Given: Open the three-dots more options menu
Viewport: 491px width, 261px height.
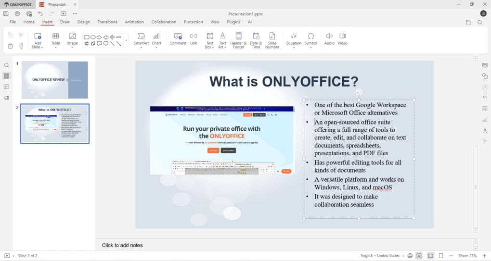Looking at the screenshot, I should [x=75, y=13].
